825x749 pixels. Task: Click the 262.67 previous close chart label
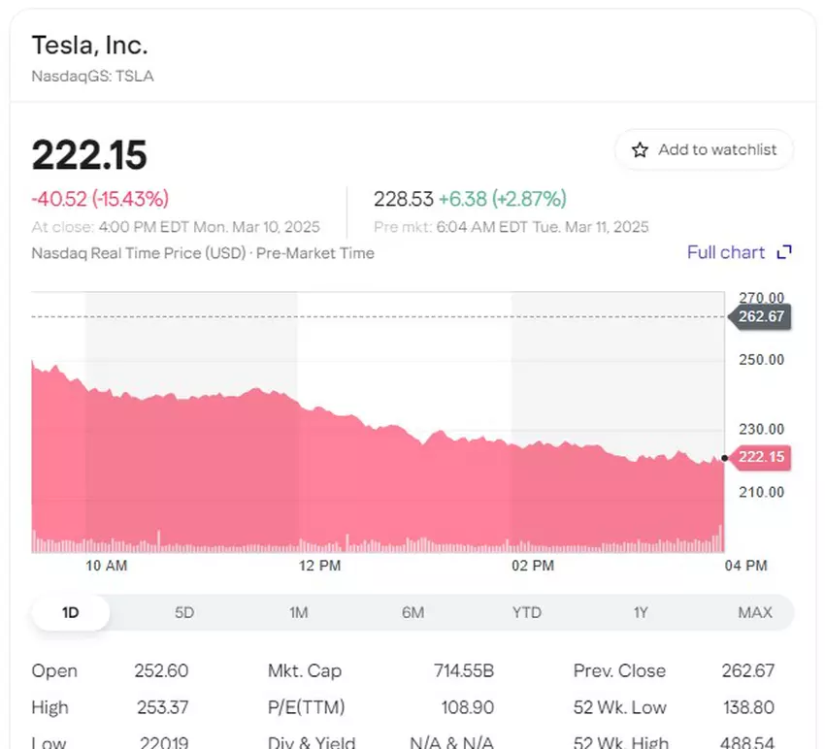click(x=762, y=316)
